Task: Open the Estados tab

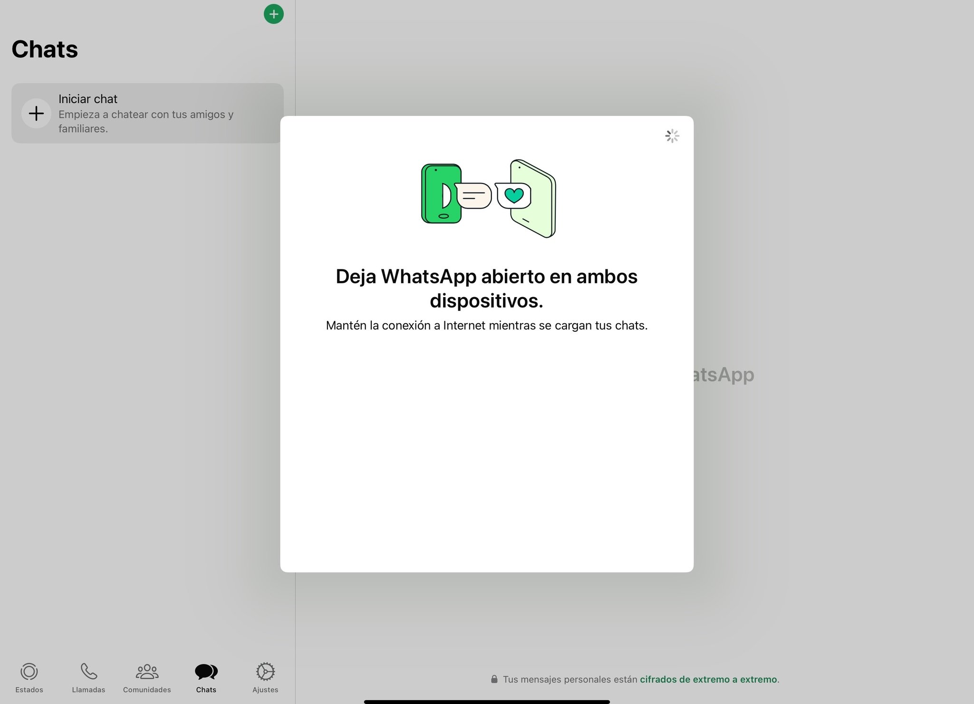Action: coord(29,677)
